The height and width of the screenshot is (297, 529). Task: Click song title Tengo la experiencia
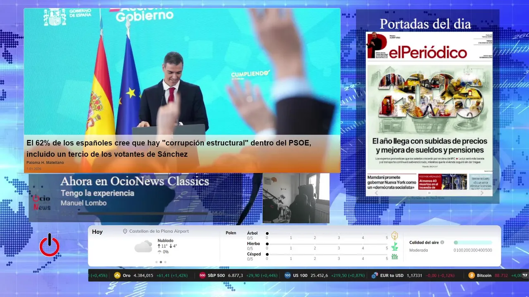(x=98, y=193)
